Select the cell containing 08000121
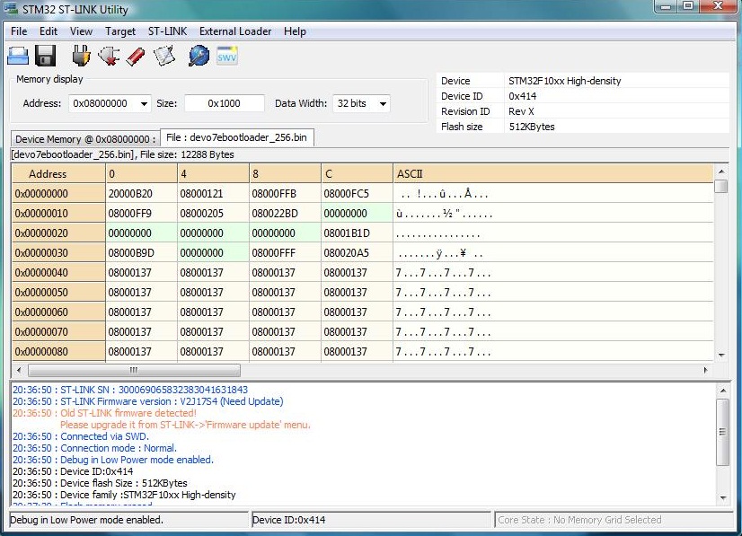 coord(214,194)
